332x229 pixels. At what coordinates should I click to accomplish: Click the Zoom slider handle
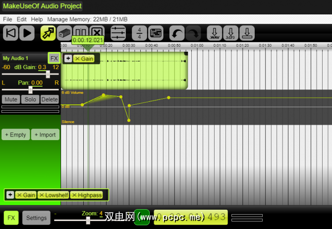coord(88,221)
